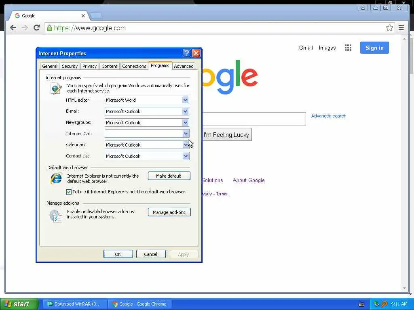Click the Internet Explorer logo icon

click(x=56, y=178)
